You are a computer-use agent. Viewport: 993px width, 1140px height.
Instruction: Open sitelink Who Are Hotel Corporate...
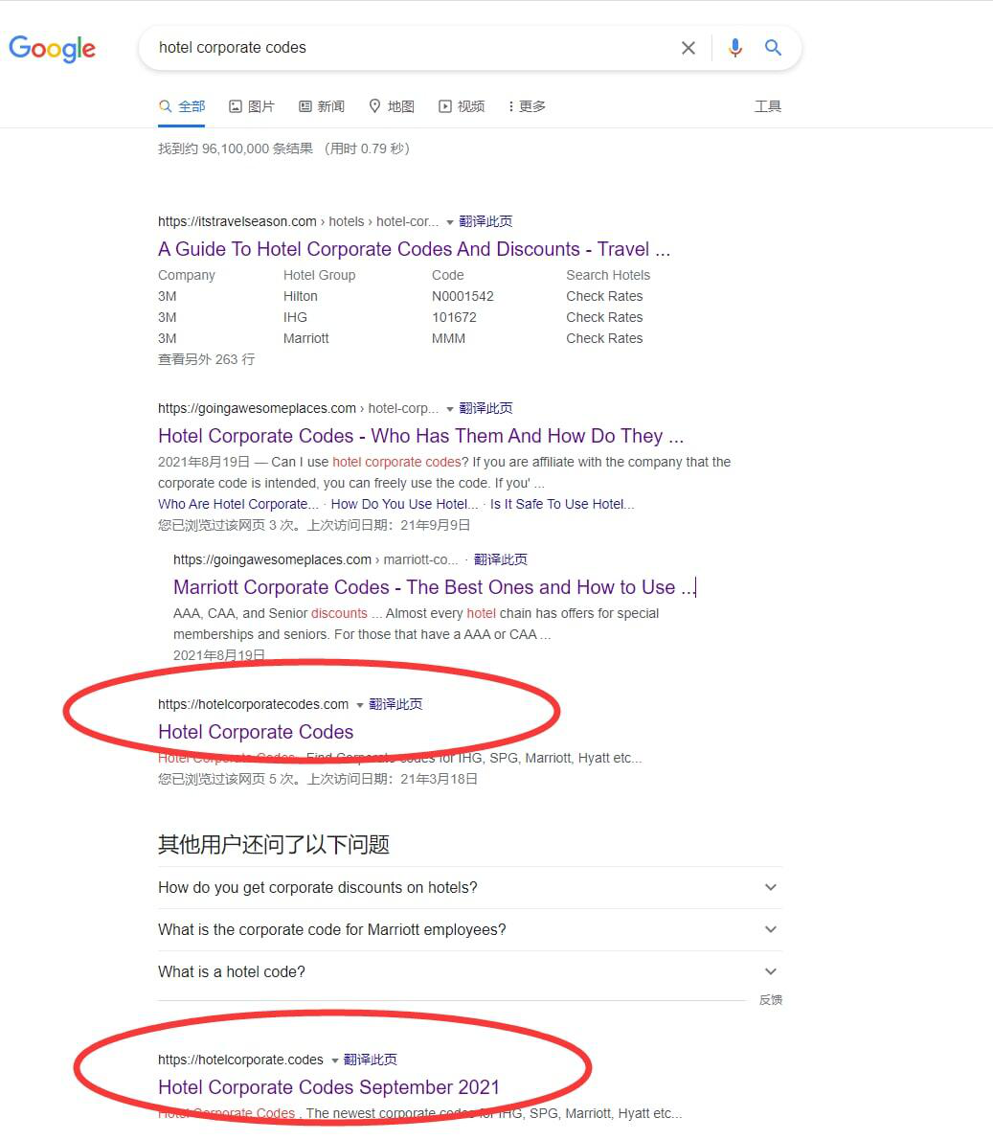[237, 504]
